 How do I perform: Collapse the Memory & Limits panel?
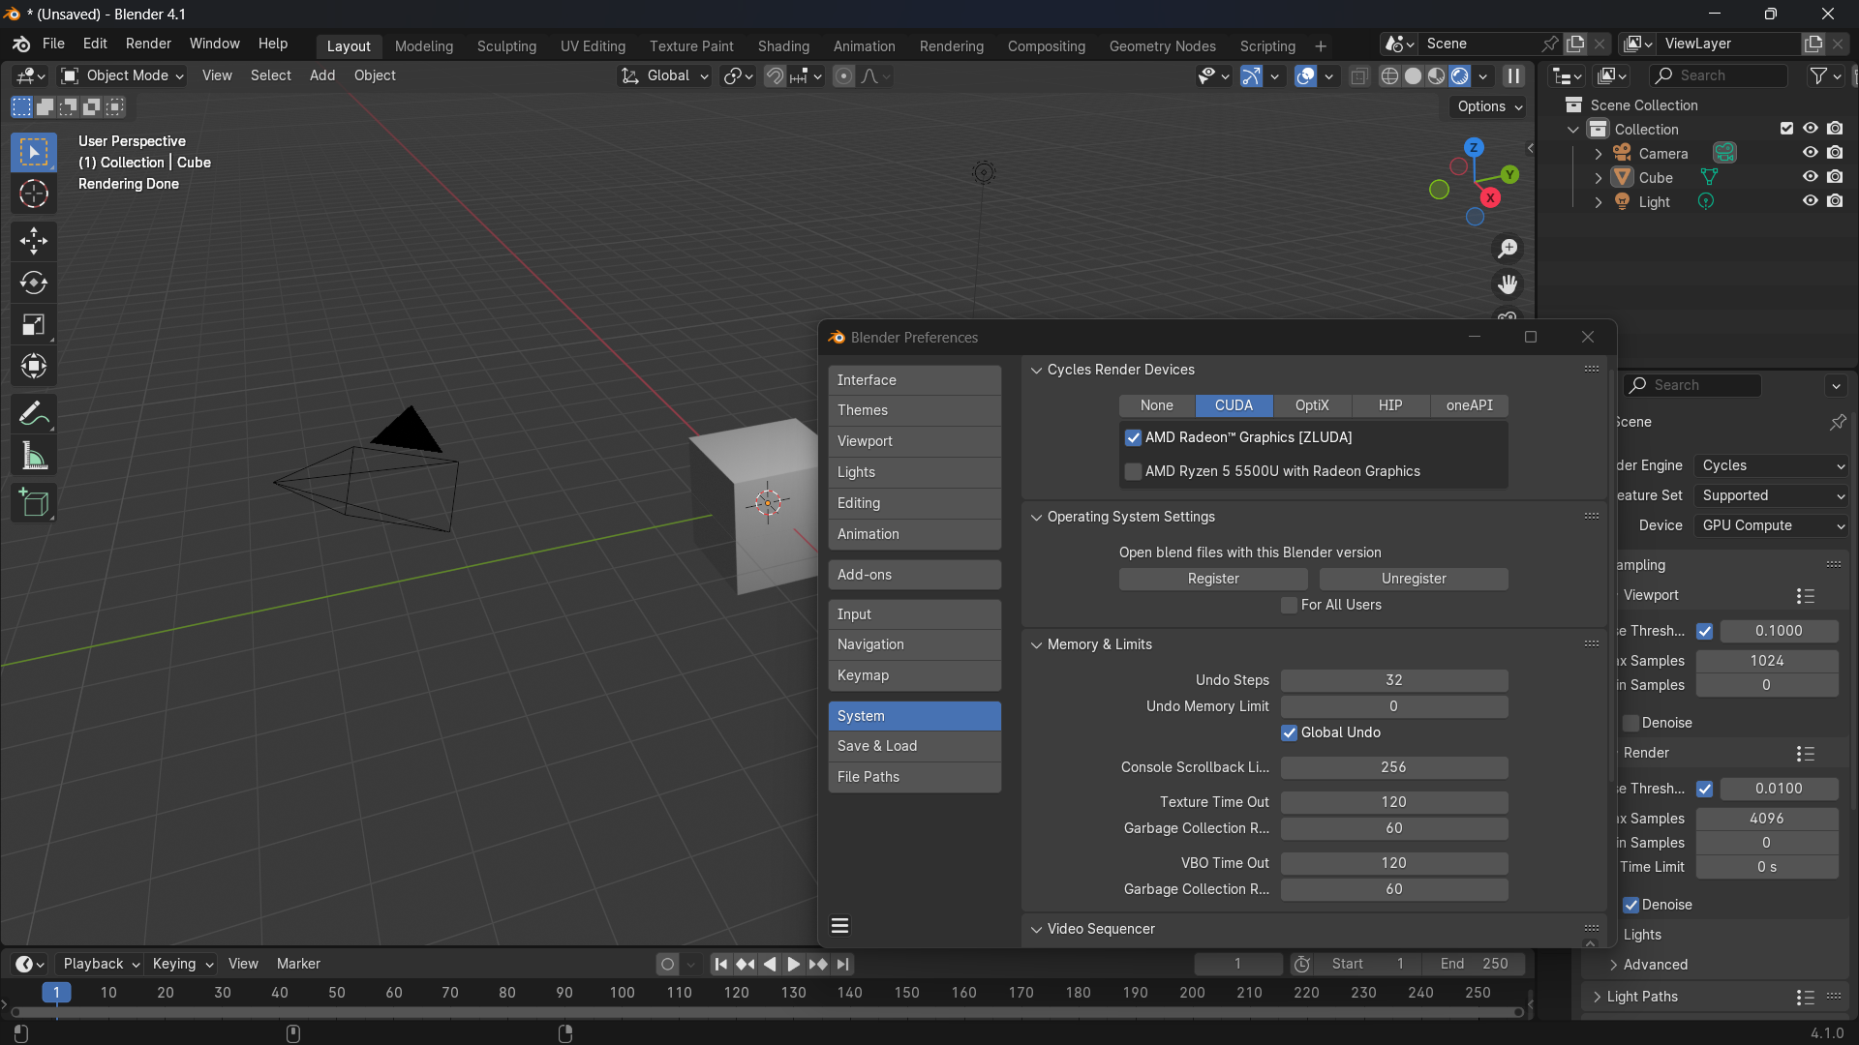[1036, 644]
